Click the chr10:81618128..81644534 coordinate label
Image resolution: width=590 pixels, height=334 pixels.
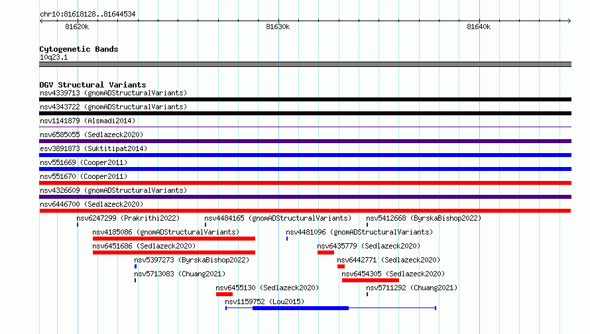click(x=88, y=14)
